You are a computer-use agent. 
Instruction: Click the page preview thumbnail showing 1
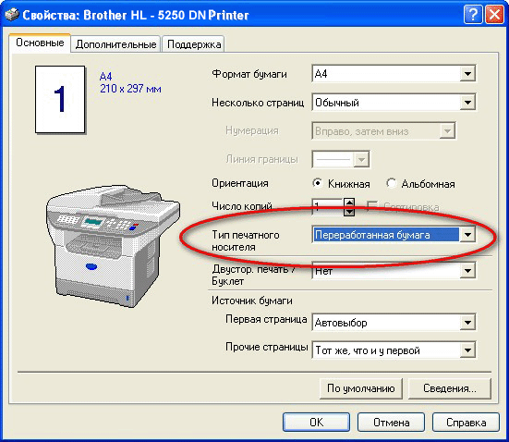click(x=60, y=100)
